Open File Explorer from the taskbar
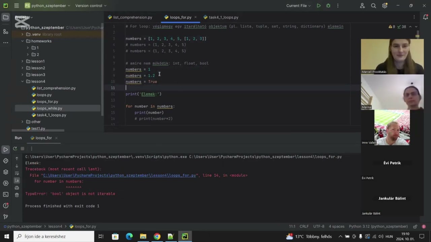Screen dimensions: 431x242 tap(143, 236)
